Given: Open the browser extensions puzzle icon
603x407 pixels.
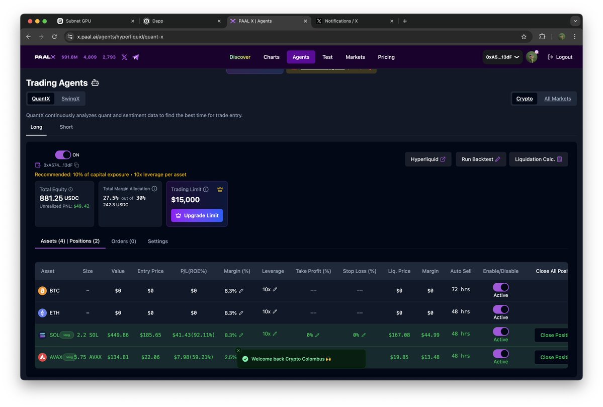Looking at the screenshot, I should pyautogui.click(x=542, y=37).
